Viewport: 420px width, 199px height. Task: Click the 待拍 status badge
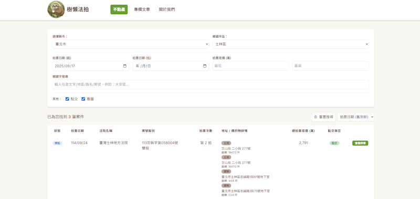(x=57, y=143)
